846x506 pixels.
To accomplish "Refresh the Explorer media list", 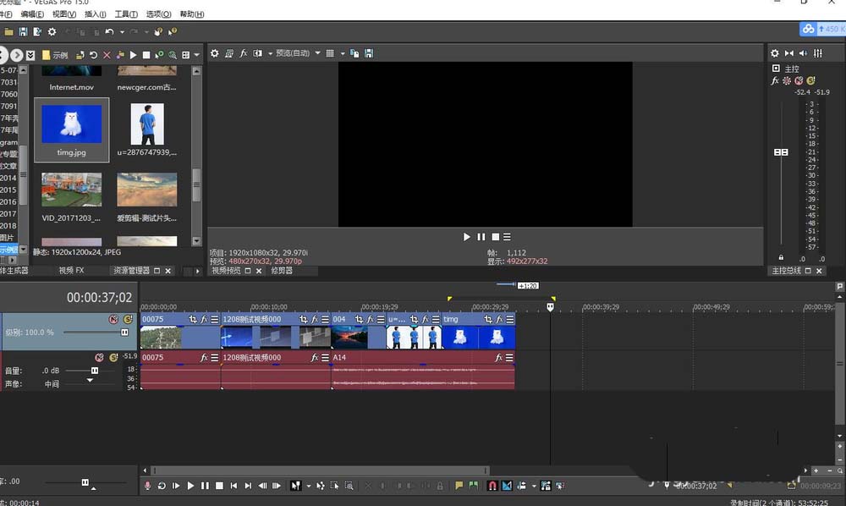I will pos(93,55).
